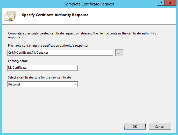The image size is (178, 135).
Task: Confirm the request with the OK button
Action: point(135,127)
